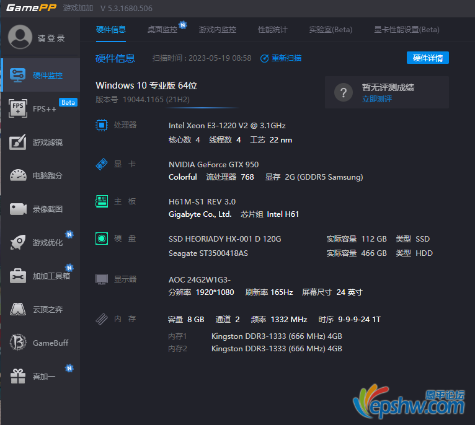Click version text V 5.3.1680.506
This screenshot has height=425, width=475.
[x=127, y=8]
